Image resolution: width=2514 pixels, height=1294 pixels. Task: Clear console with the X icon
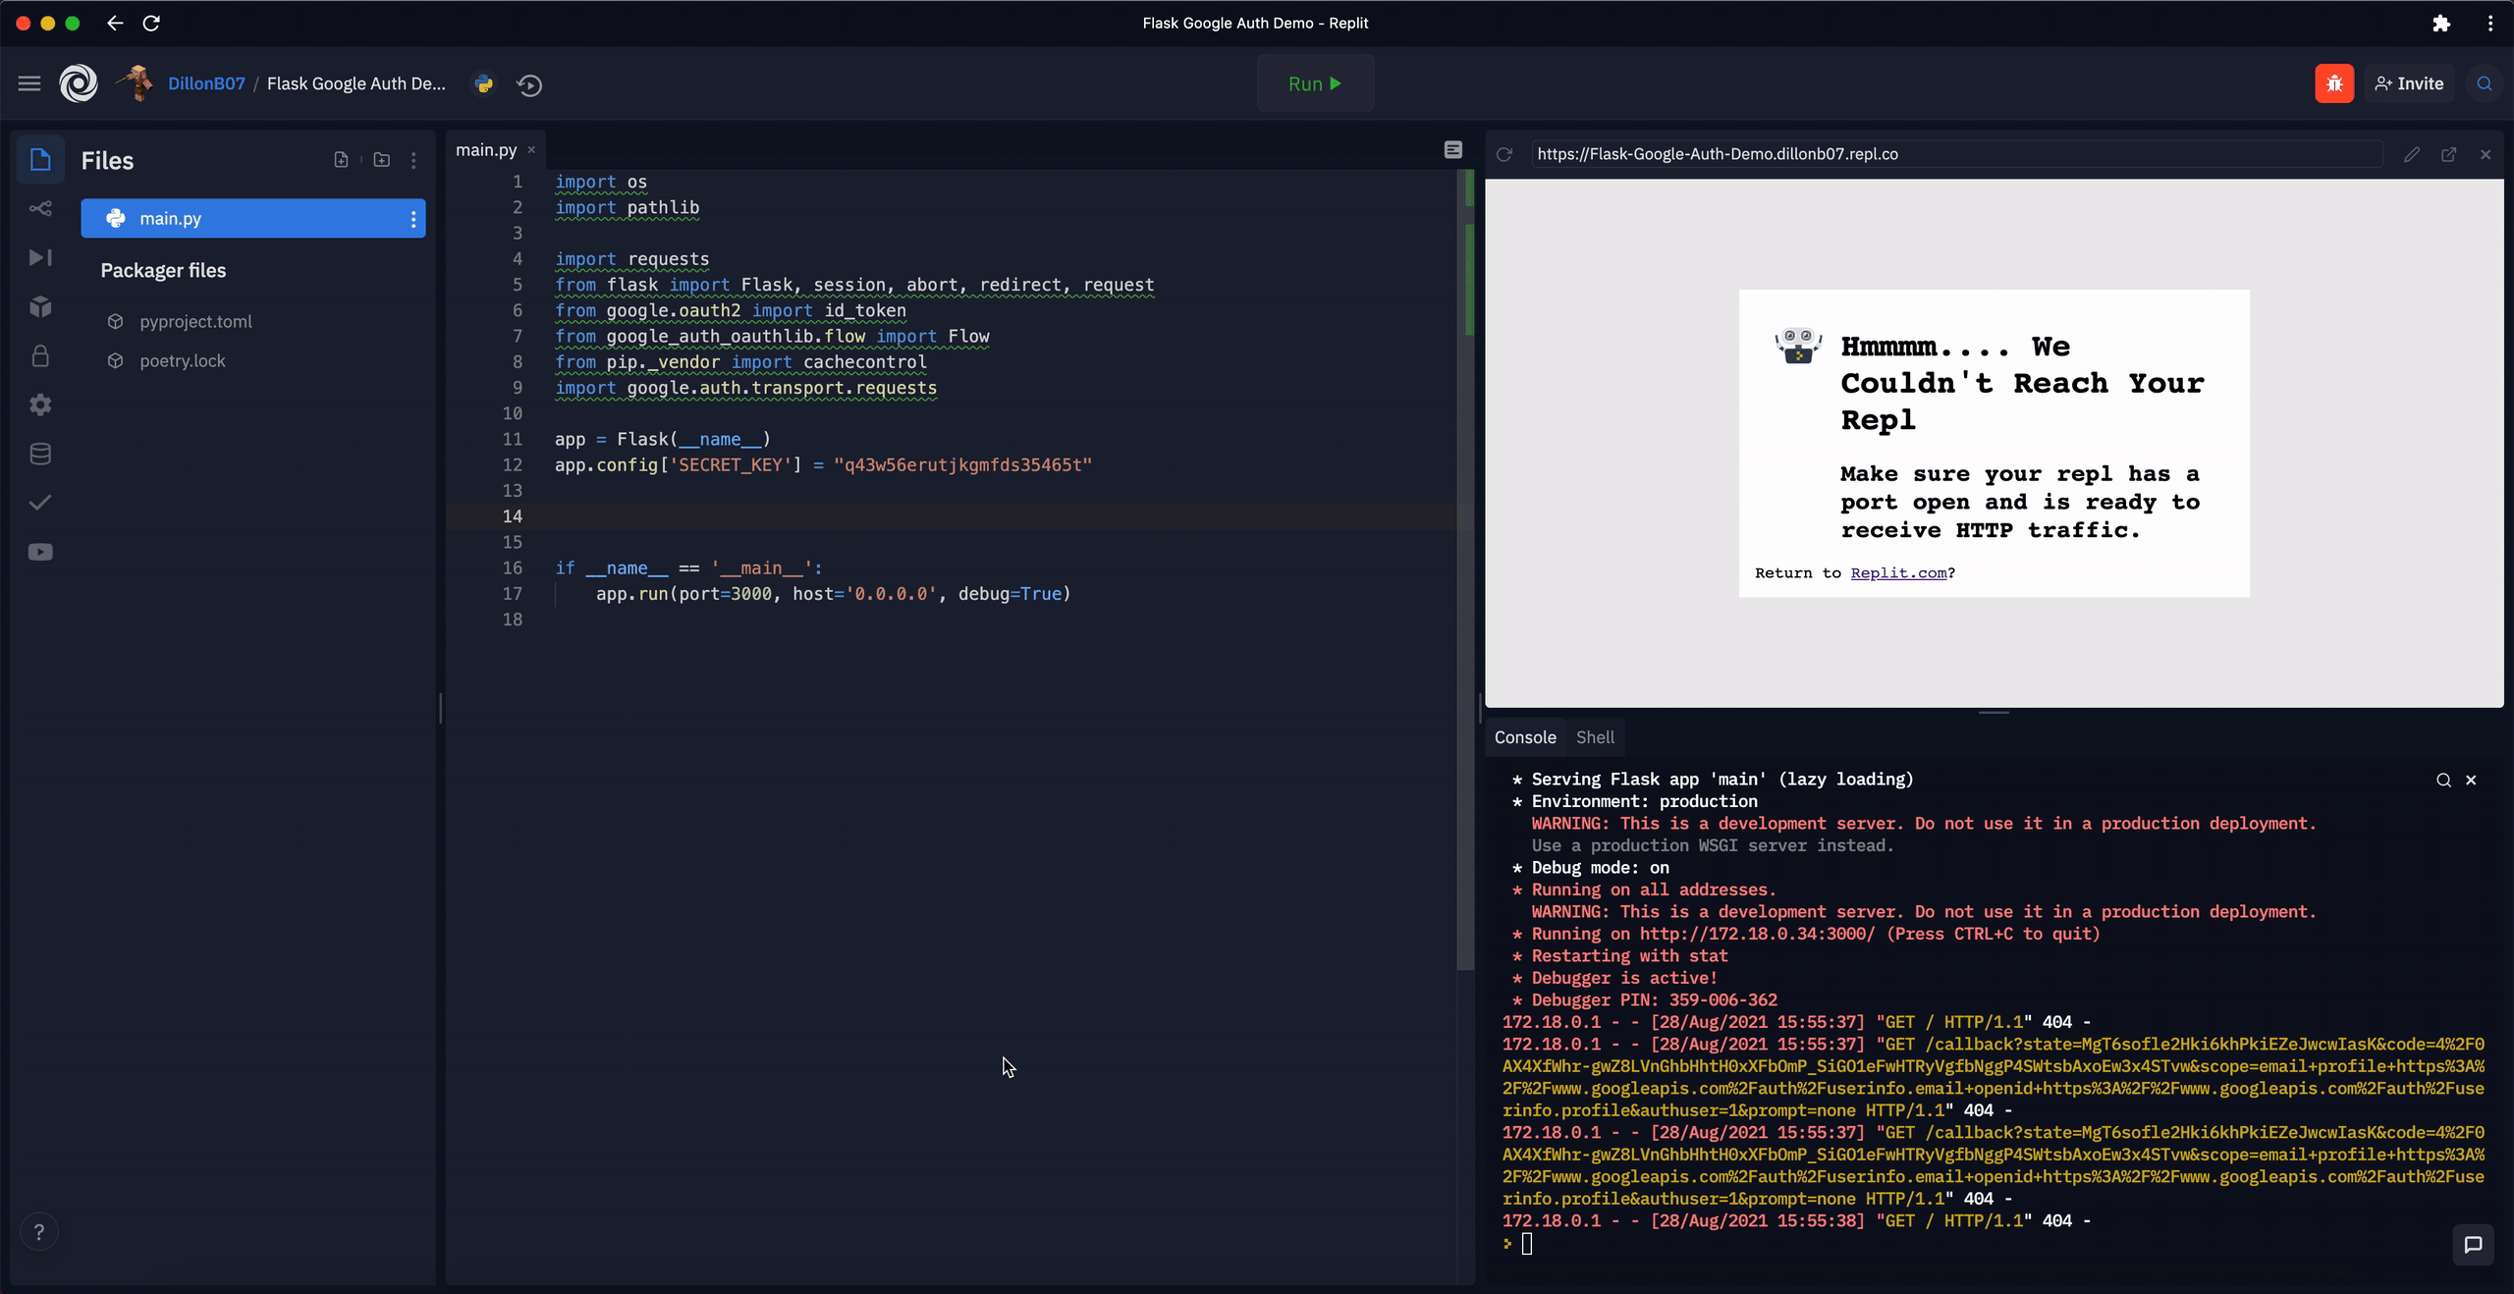2471,780
